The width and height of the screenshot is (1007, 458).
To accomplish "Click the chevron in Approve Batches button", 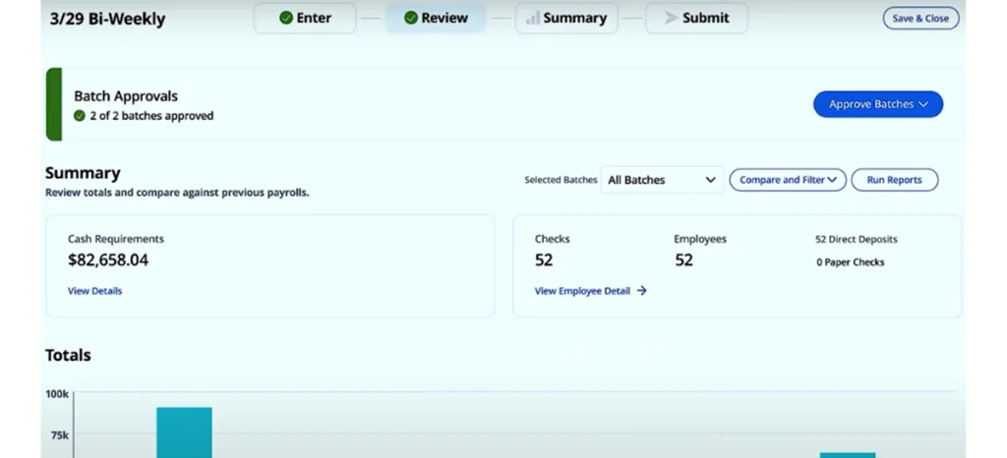I will (x=923, y=104).
